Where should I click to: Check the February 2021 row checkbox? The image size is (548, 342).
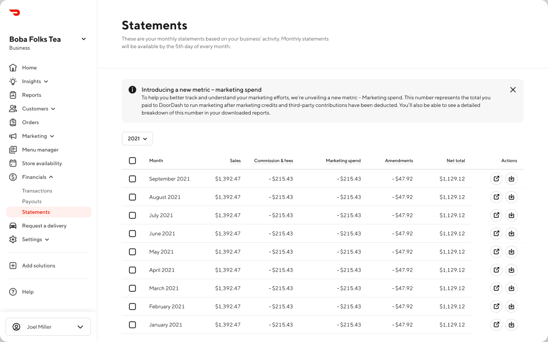[x=132, y=307]
